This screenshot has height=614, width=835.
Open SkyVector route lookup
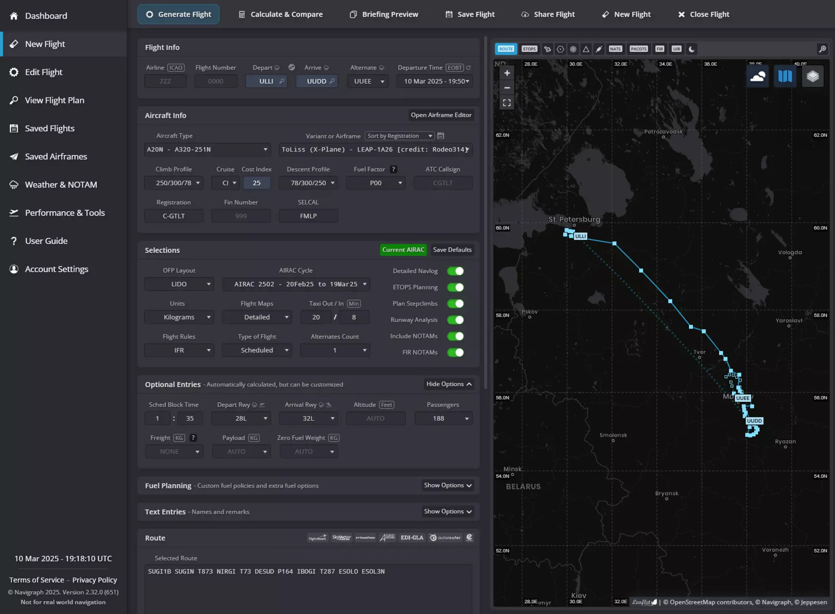pos(342,537)
